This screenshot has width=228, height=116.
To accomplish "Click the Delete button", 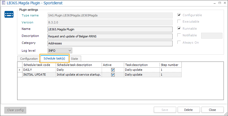I will point(188,110).
